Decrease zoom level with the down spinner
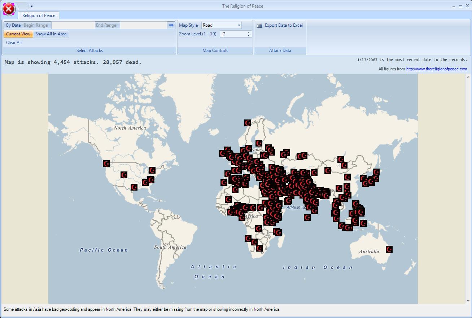This screenshot has width=472, height=318. tap(249, 35)
